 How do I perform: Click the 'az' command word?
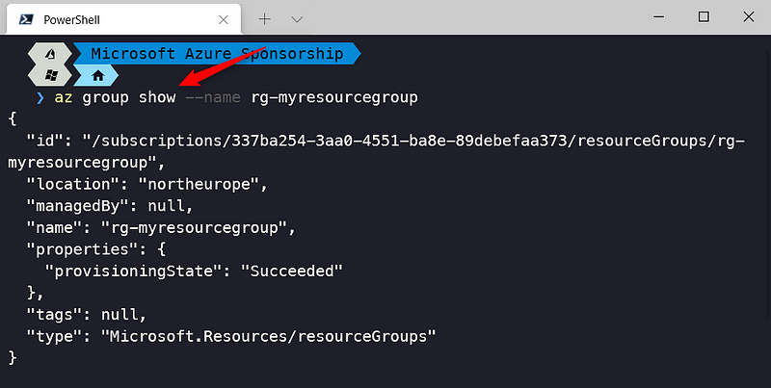(63, 98)
